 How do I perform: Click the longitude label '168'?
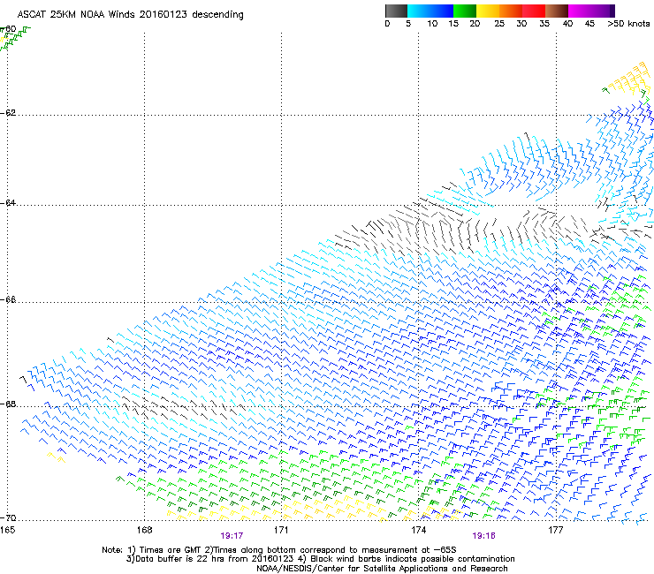coord(144,530)
